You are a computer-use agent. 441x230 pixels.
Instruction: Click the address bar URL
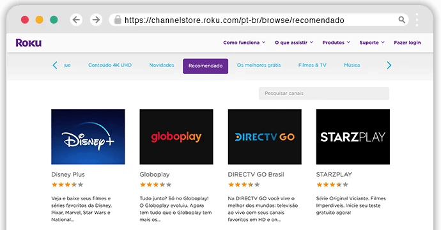click(x=235, y=20)
